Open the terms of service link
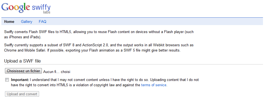The width and height of the screenshot is (266, 100). point(154,85)
